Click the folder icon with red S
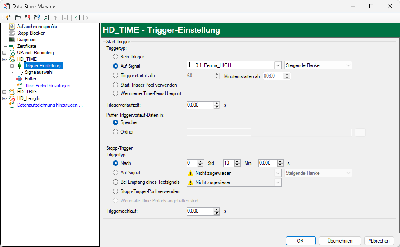Screen dimensions: 400x247 27,17
